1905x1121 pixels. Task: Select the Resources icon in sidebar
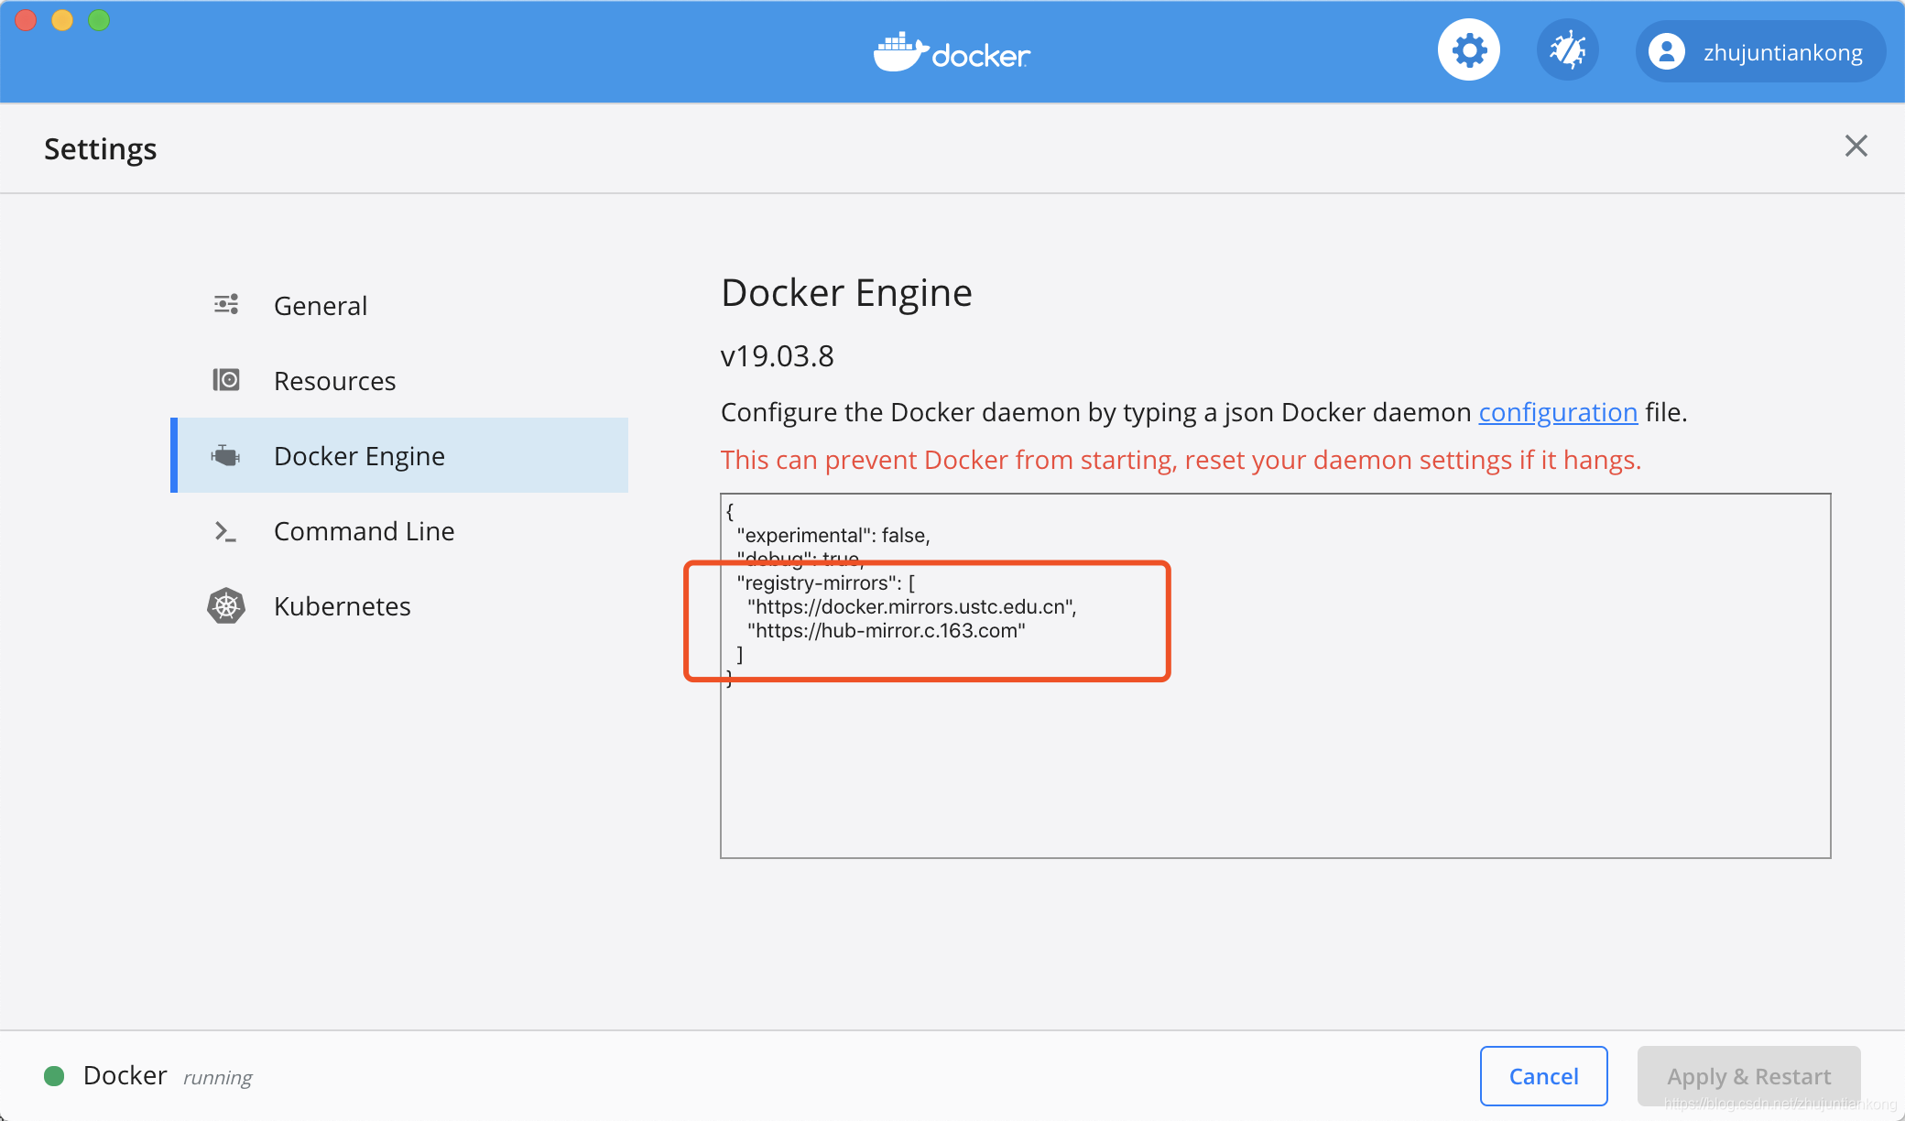click(x=225, y=379)
